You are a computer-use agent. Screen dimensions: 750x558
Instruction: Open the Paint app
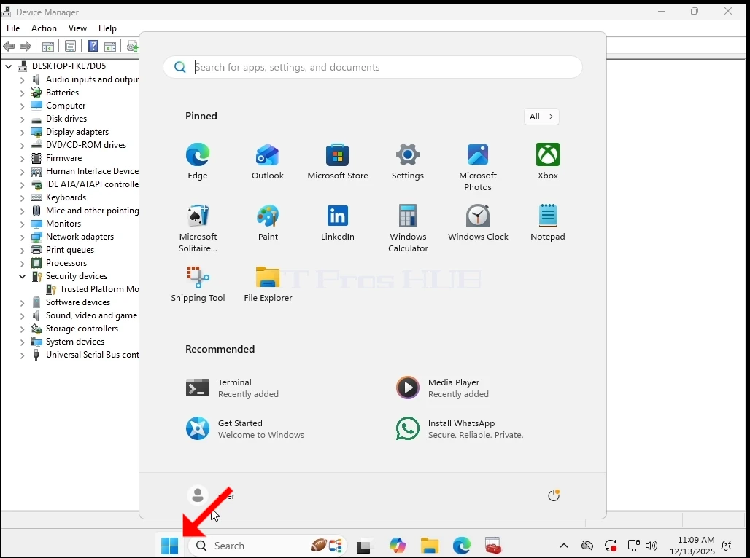tap(268, 223)
